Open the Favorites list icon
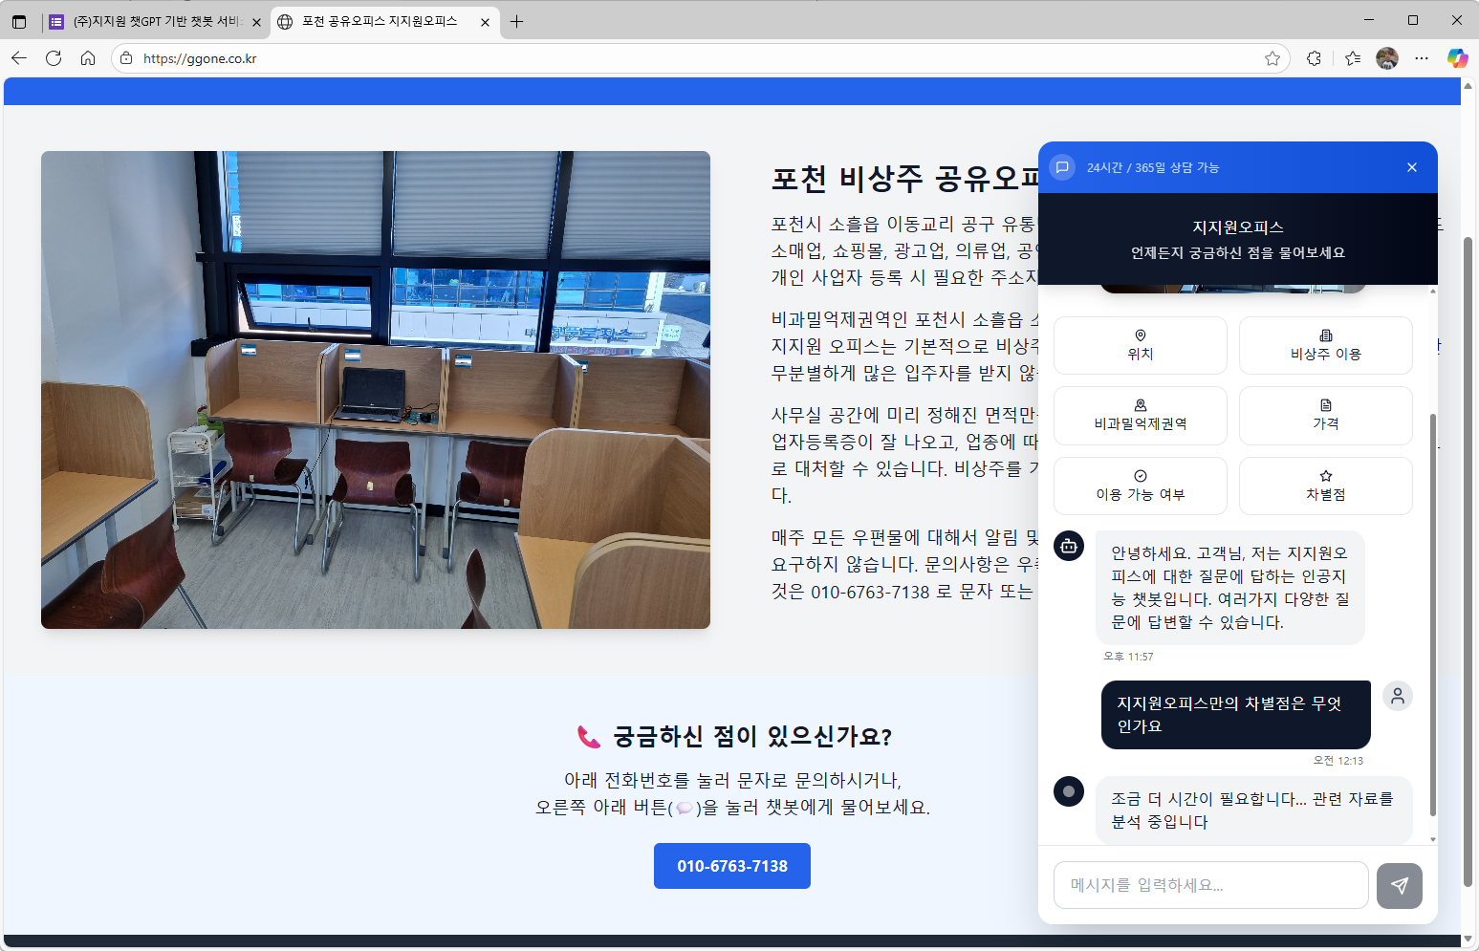The height and width of the screenshot is (951, 1479). [1352, 58]
